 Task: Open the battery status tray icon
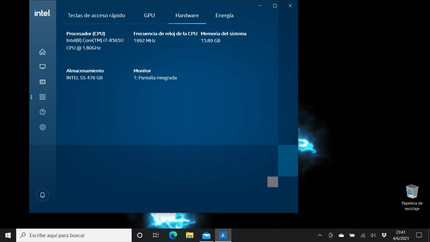pos(352,235)
